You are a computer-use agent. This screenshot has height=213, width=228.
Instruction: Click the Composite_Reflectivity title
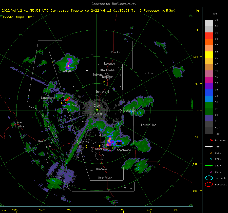114,4
